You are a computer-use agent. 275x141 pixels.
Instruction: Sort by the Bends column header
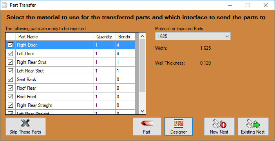(125, 37)
